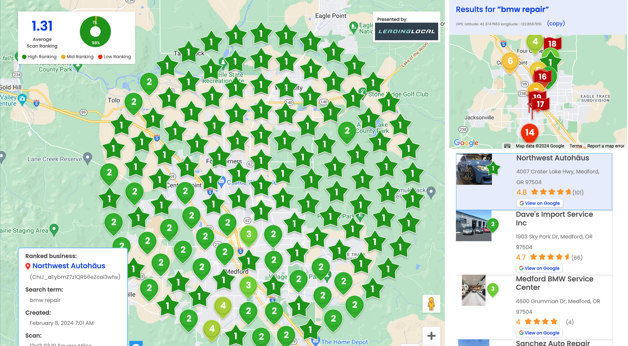Click Dave's Import Service photo thumbnail
628x346 pixels.
pyautogui.click(x=474, y=226)
